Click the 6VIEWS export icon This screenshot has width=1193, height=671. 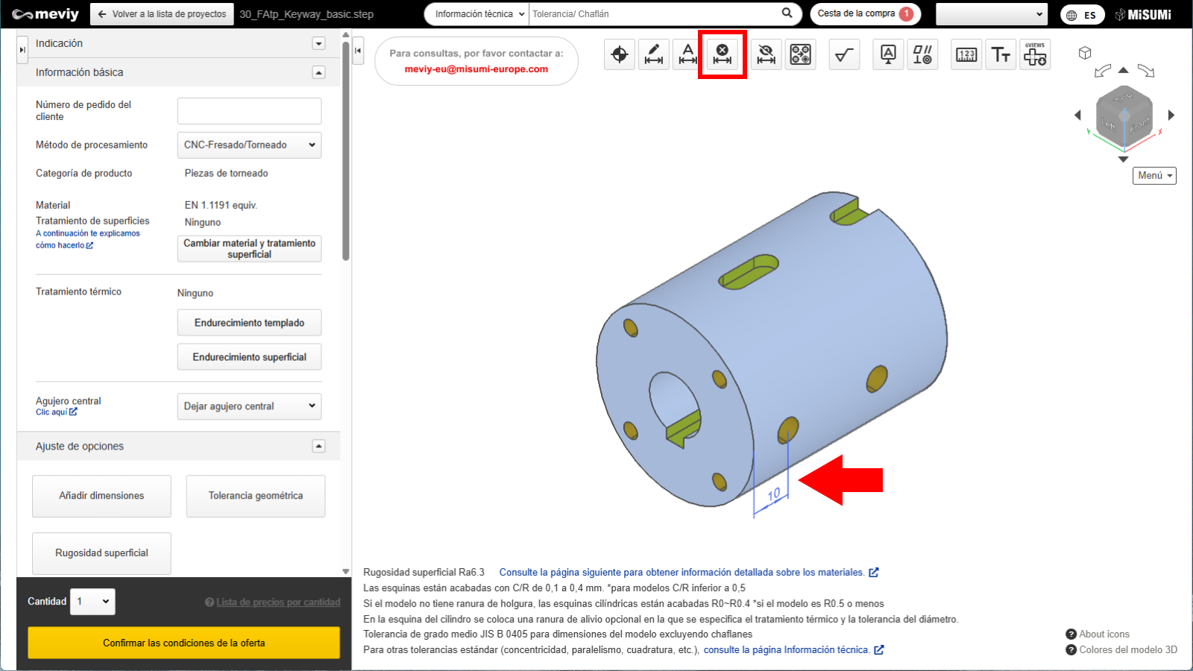[x=1035, y=54]
